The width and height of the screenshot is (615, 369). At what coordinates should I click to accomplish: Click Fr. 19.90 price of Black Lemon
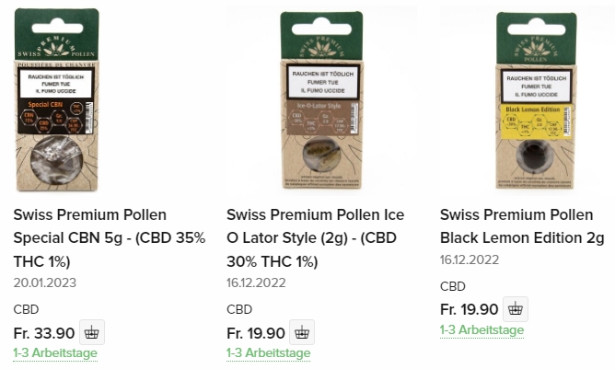470,310
